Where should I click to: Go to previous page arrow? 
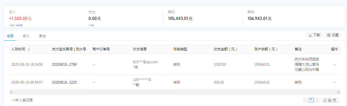(x=305, y=100)
